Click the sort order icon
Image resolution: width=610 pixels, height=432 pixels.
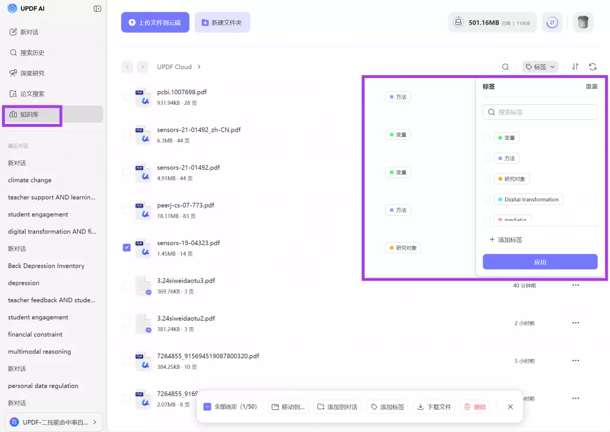pyautogui.click(x=575, y=67)
